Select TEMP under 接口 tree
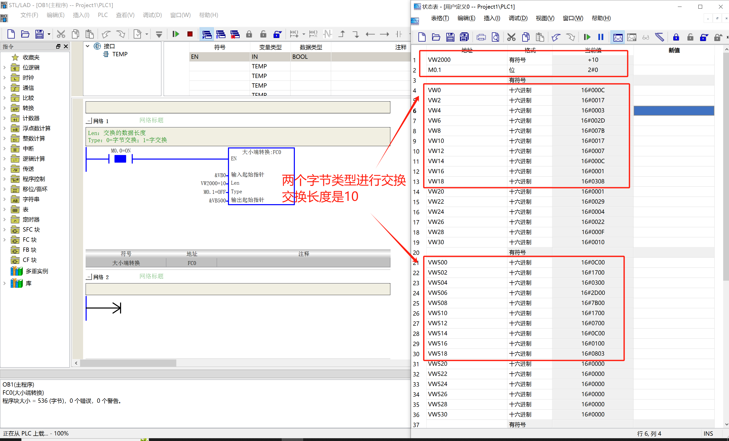 pyautogui.click(x=120, y=54)
